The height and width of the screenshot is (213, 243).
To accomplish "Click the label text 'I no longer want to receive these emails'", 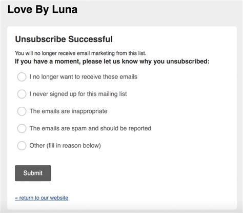I will (84, 77).
